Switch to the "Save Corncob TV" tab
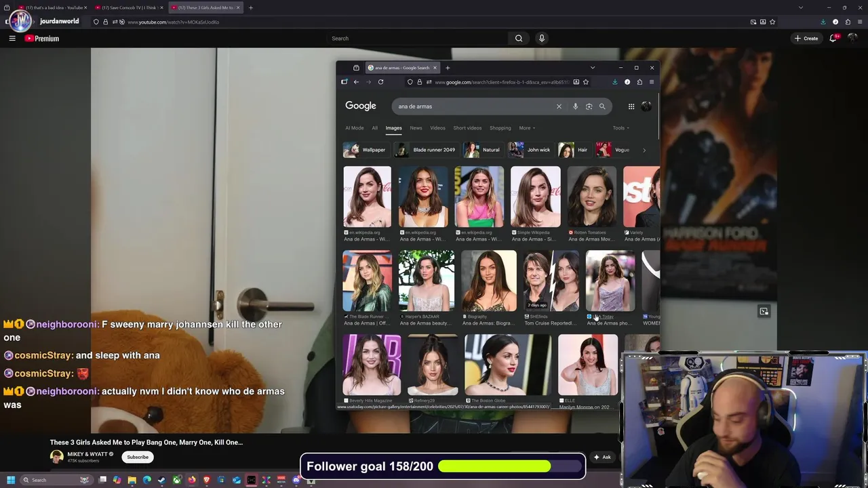 click(x=129, y=7)
